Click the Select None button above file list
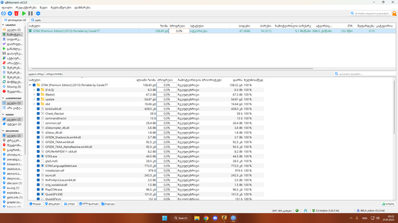 [54, 74]
